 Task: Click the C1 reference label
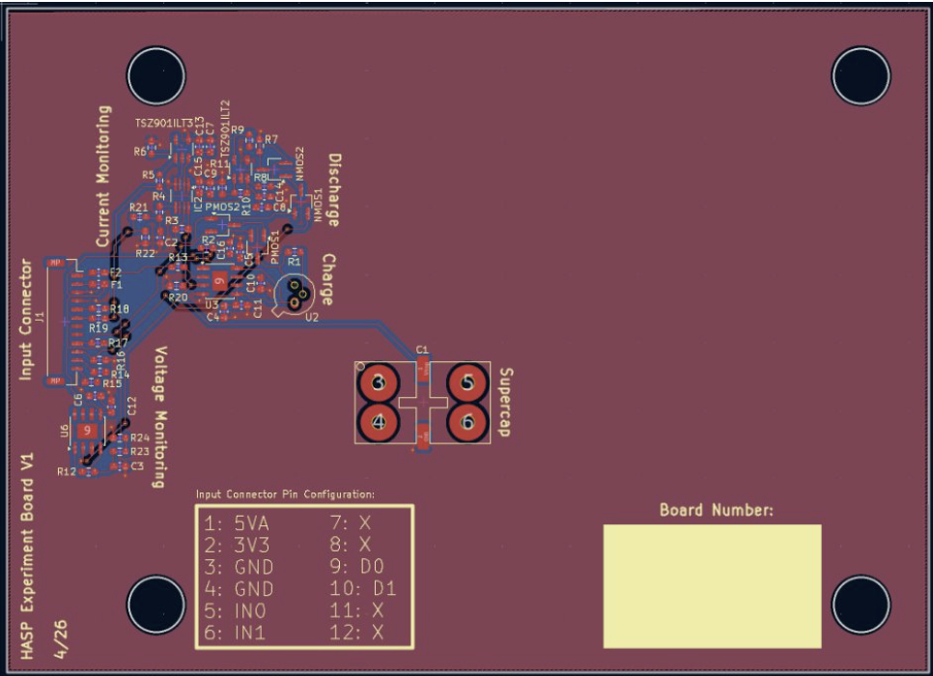tap(422, 350)
